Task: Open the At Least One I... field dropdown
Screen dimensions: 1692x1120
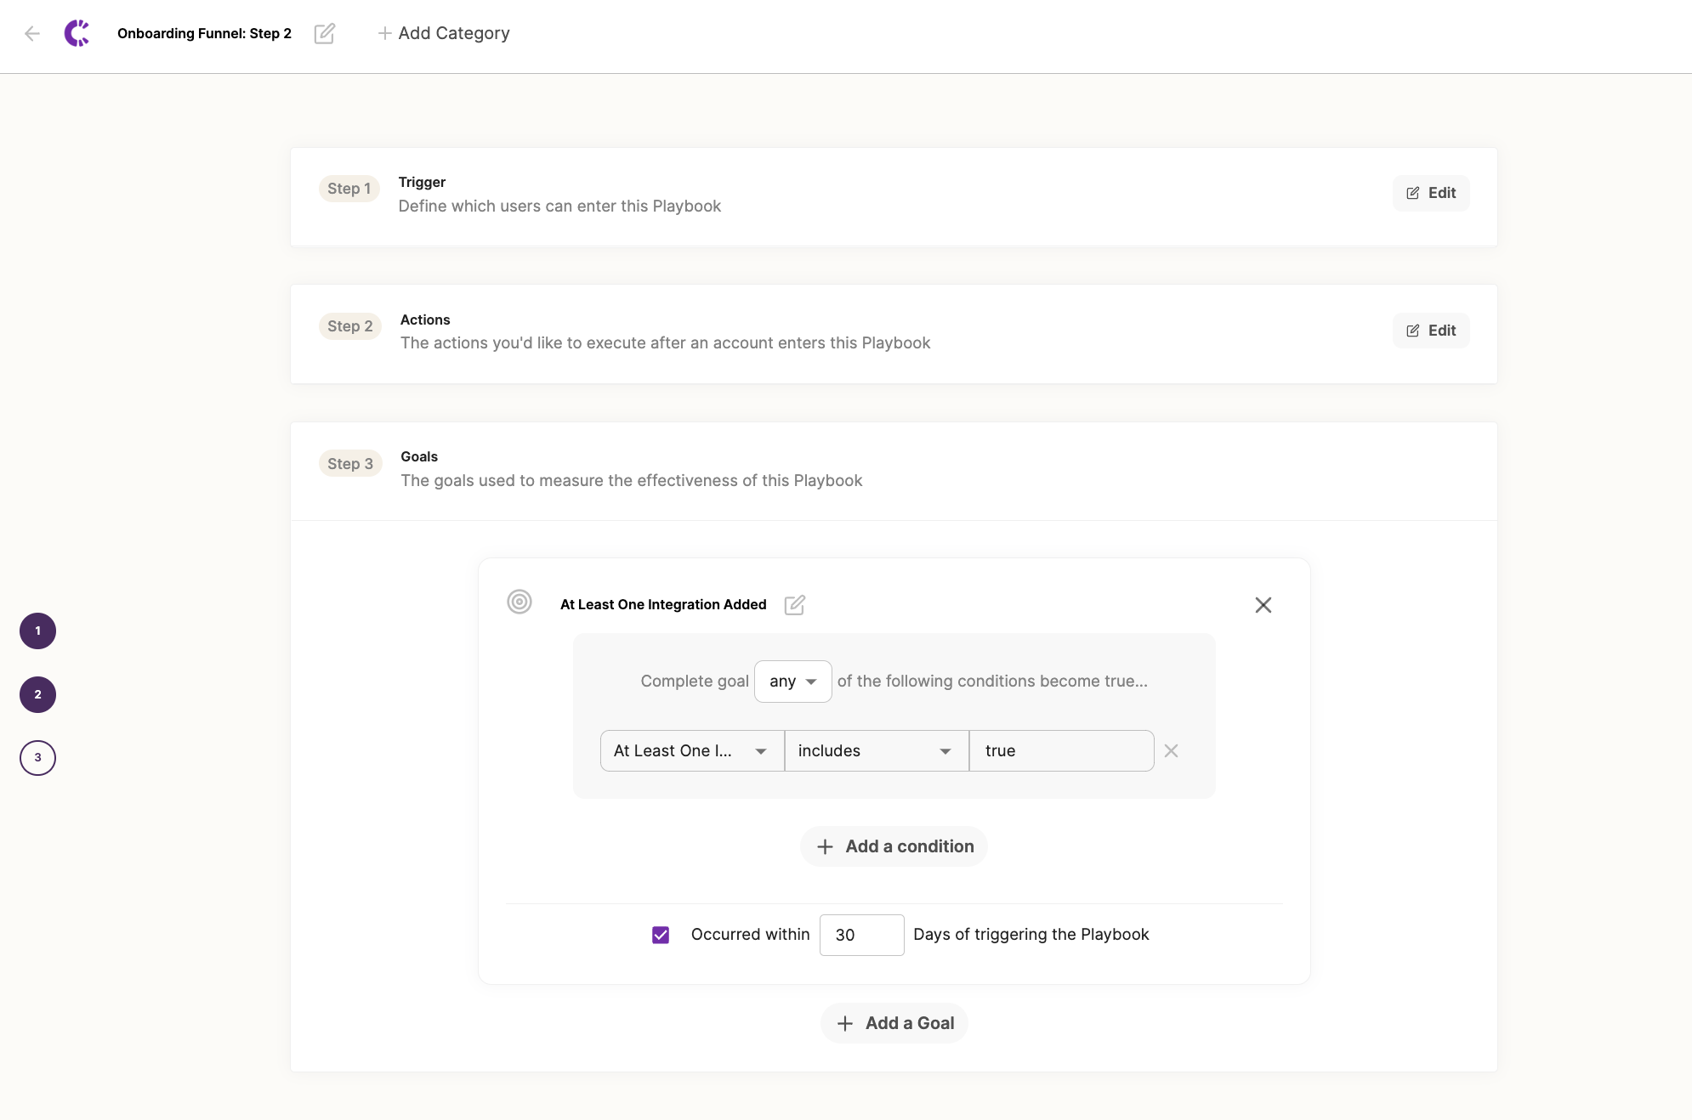Action: point(691,750)
